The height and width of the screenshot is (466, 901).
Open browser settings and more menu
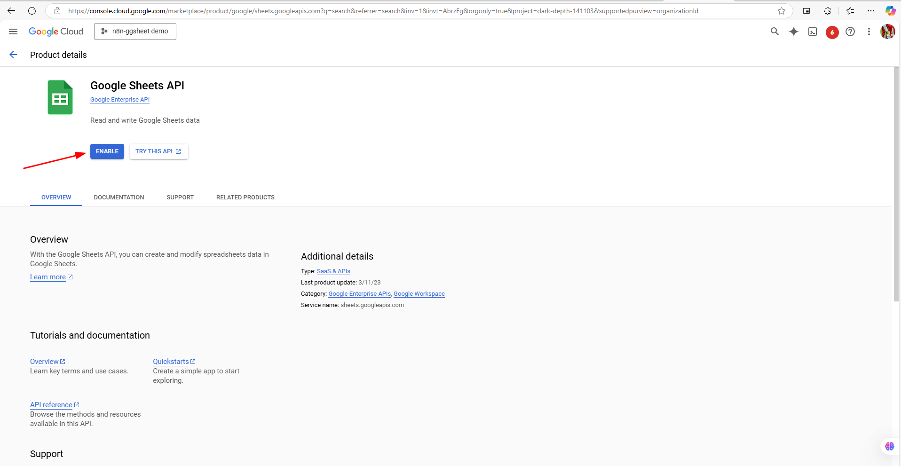(x=871, y=11)
